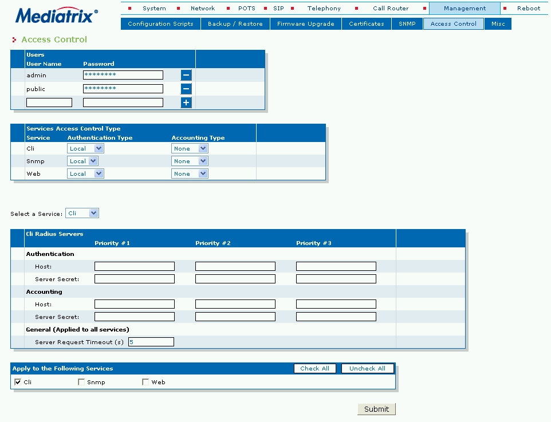The image size is (551, 422).
Task: Open the Telephony menu
Action: click(324, 8)
